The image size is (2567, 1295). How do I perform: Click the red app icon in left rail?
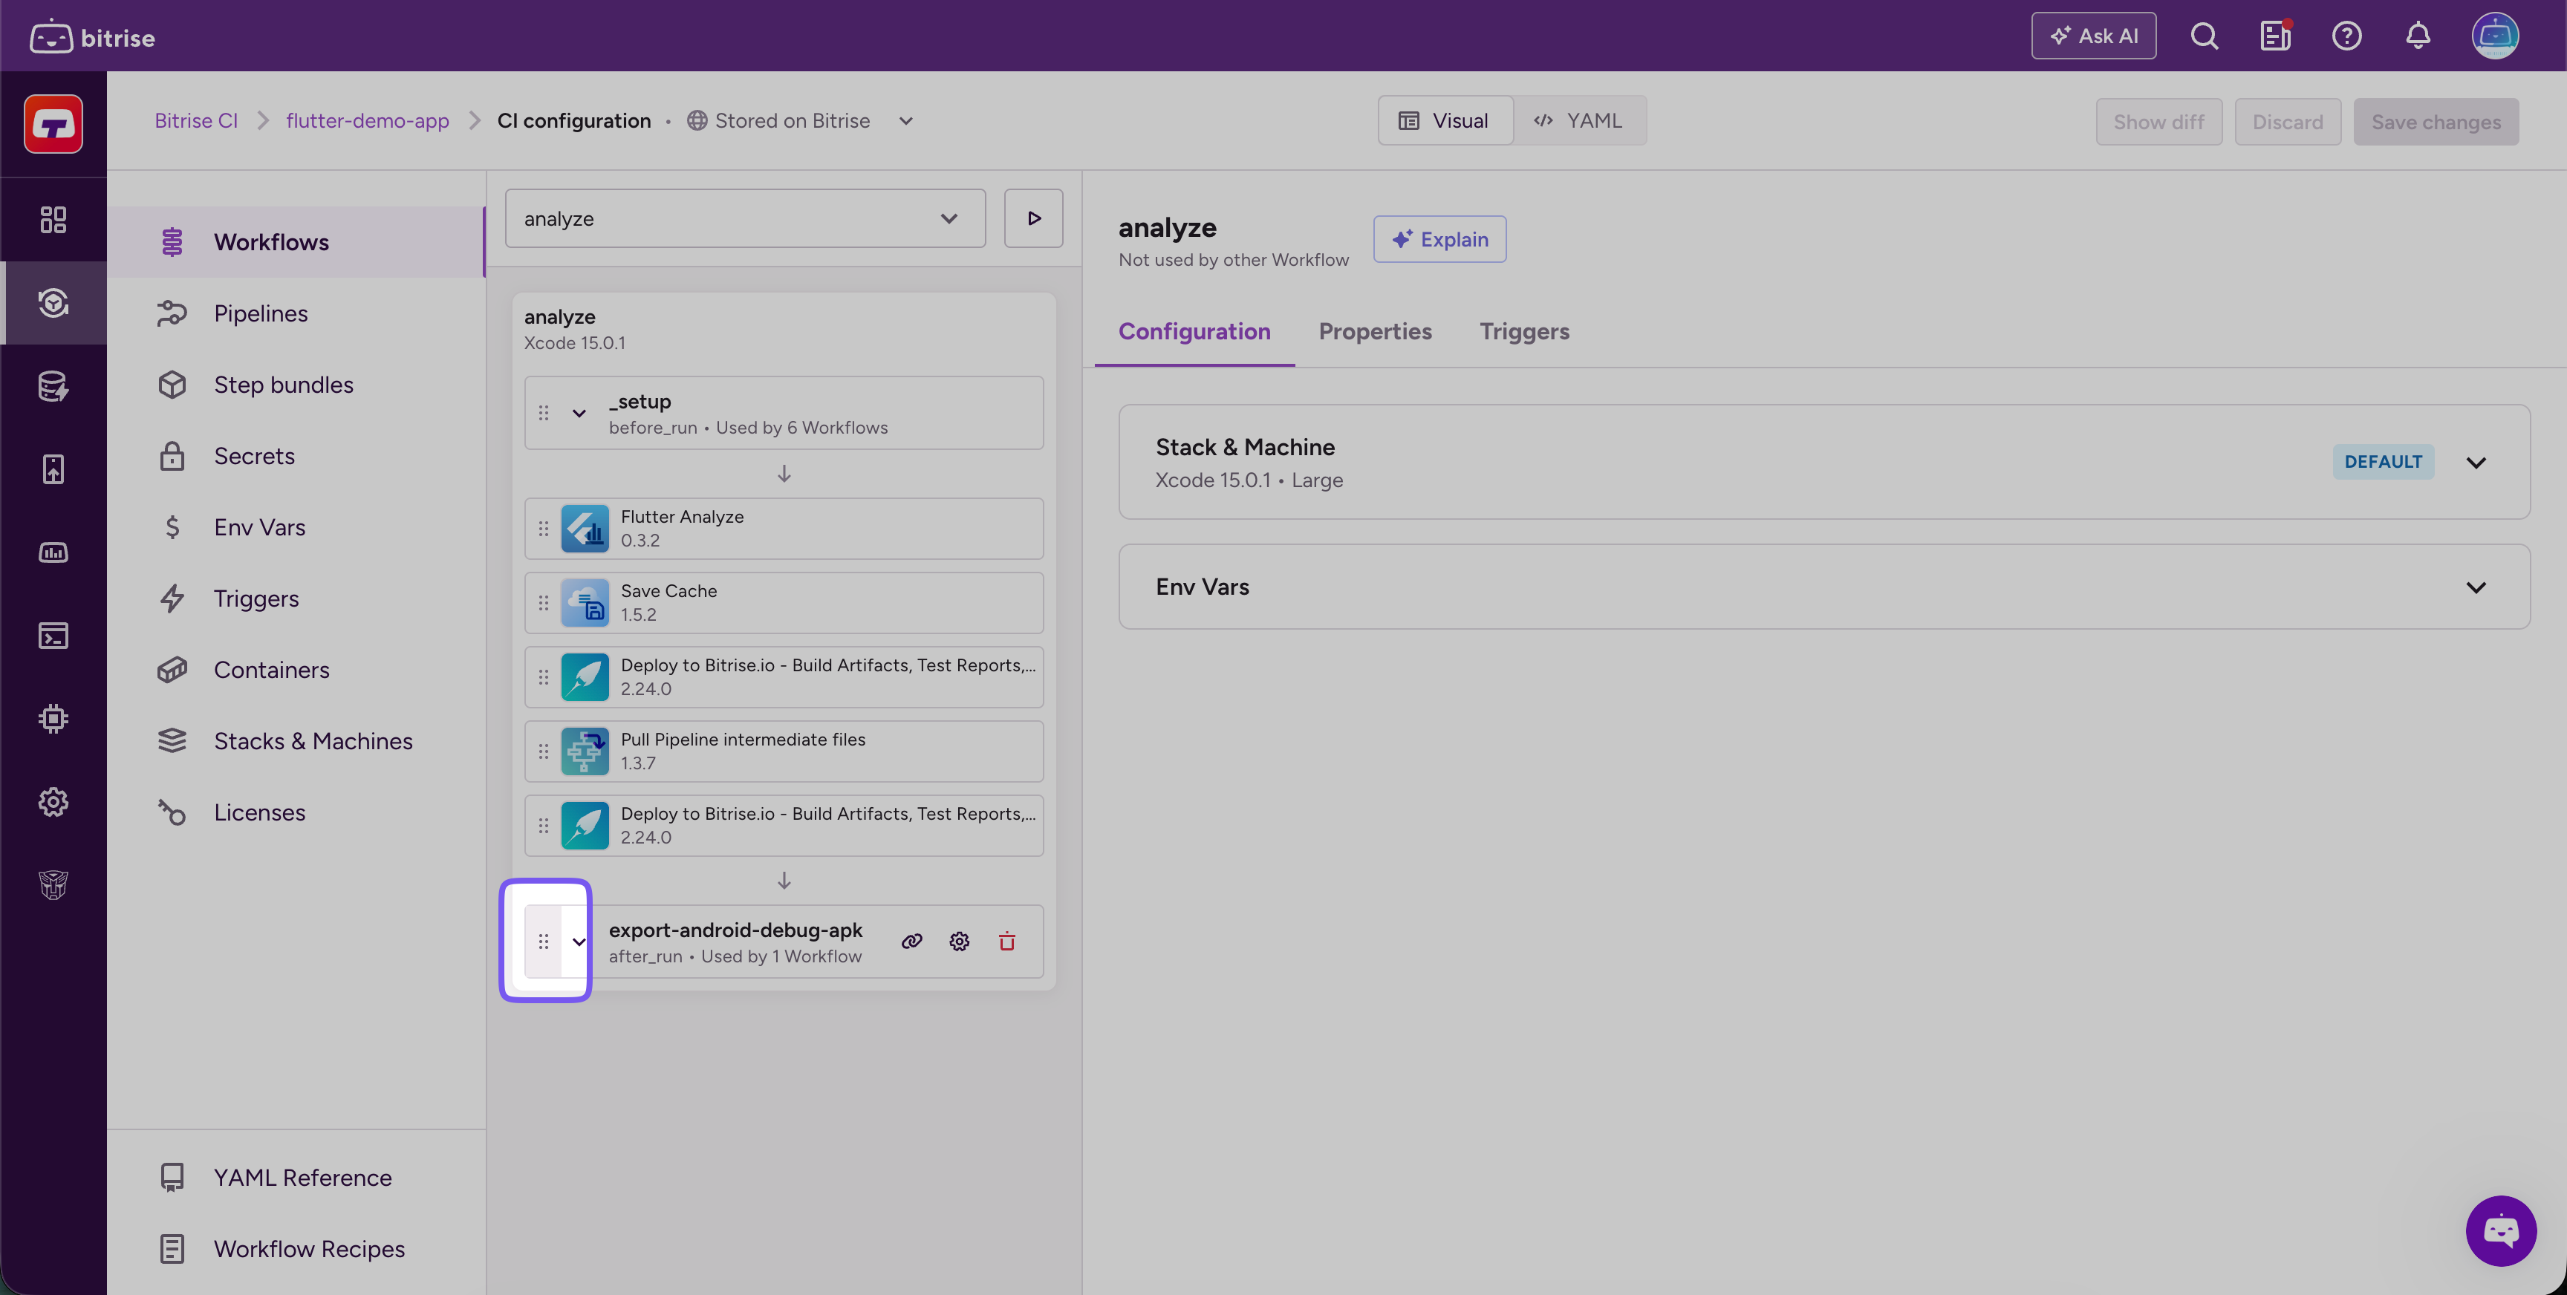(x=53, y=125)
